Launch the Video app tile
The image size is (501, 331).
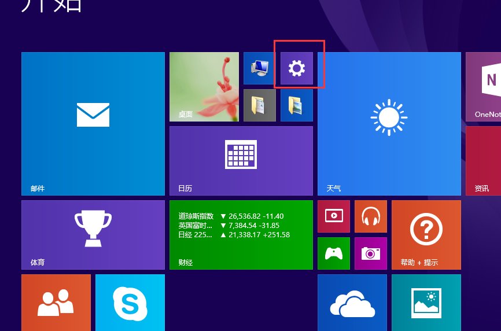333,216
